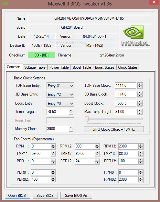Increase Boost Clock with up arrow
The height and width of the screenshot is (202, 160).
tap(140, 102)
